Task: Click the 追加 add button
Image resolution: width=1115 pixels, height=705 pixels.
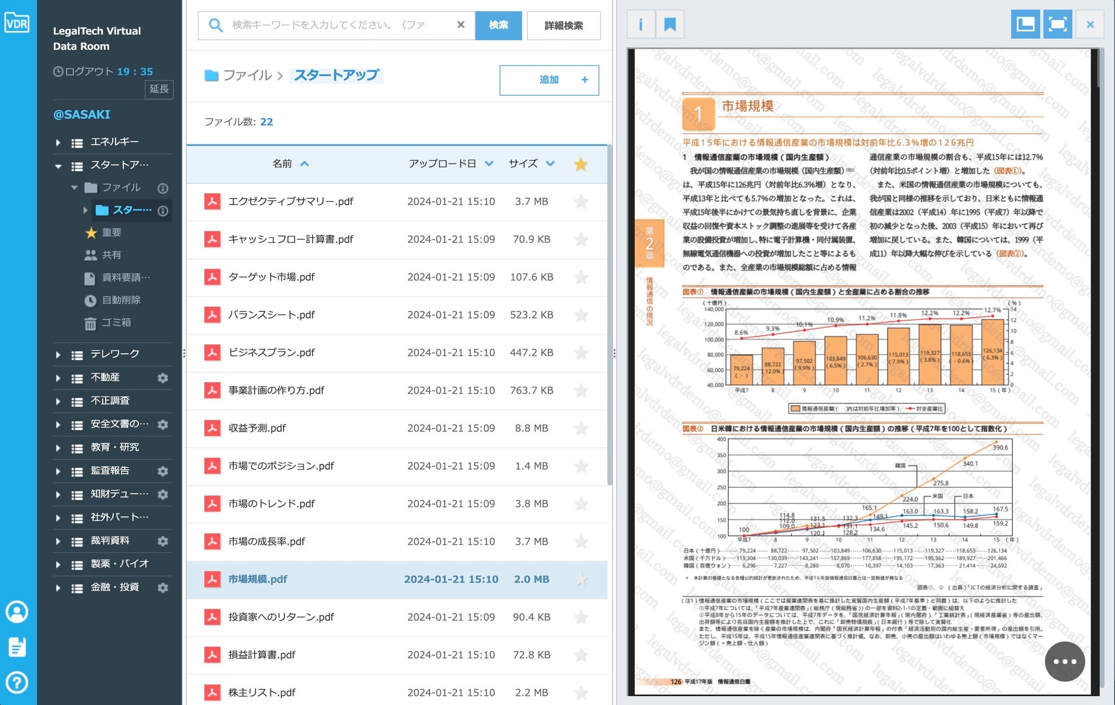Action: pos(548,80)
